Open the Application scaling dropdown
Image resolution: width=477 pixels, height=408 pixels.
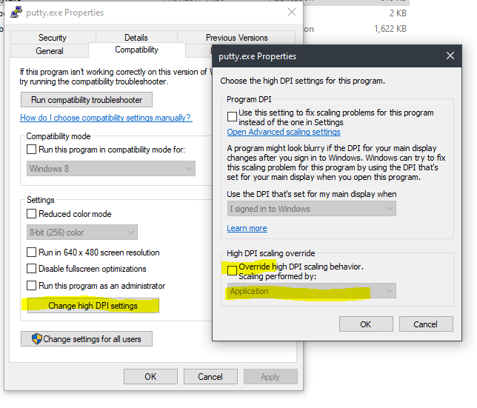(312, 291)
